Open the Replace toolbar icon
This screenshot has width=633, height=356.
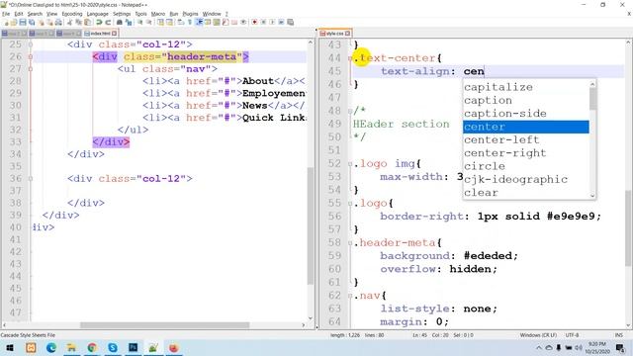click(x=129, y=22)
